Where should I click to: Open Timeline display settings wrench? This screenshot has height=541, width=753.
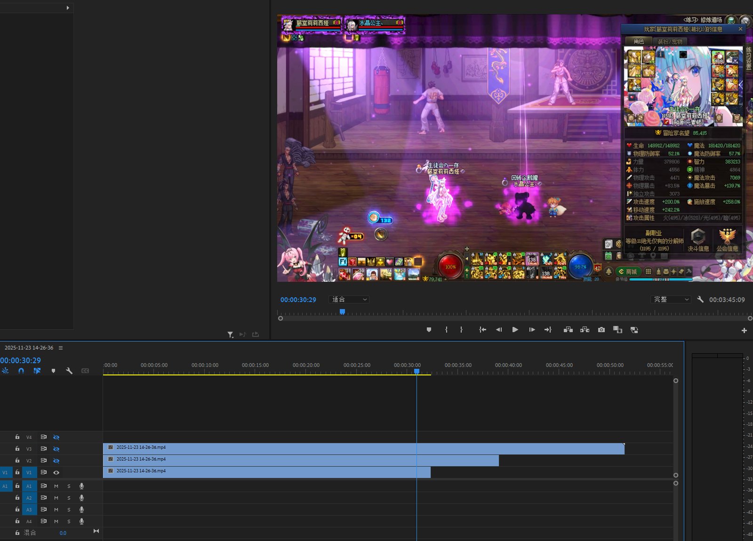(69, 371)
